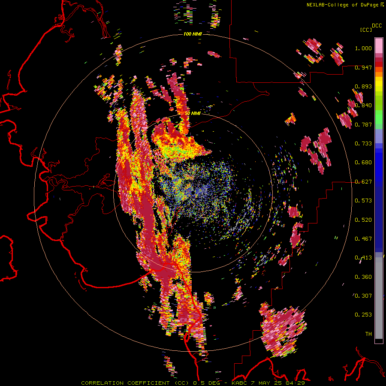
Task: Click the 1.000 scale value
Action: (363, 48)
